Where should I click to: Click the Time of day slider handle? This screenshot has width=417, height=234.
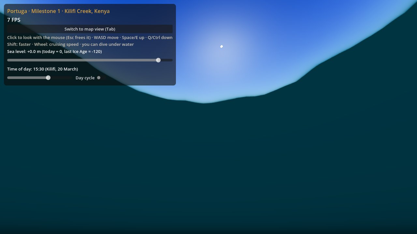coord(48,78)
